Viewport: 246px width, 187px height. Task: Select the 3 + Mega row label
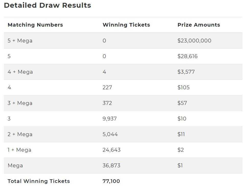[20, 103]
